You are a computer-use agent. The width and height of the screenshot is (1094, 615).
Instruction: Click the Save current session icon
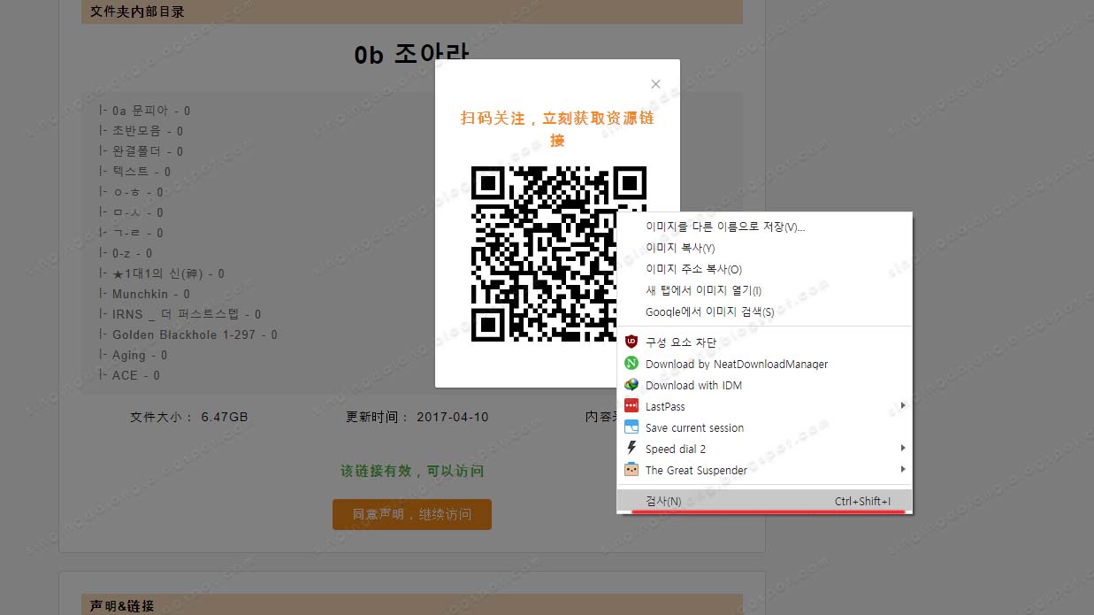(631, 427)
